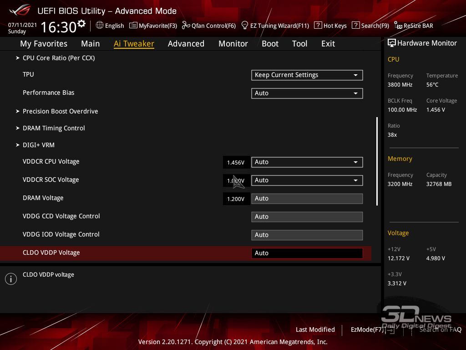Open clock settings gear icon
Screen dimensions: 466x350
coord(81,24)
